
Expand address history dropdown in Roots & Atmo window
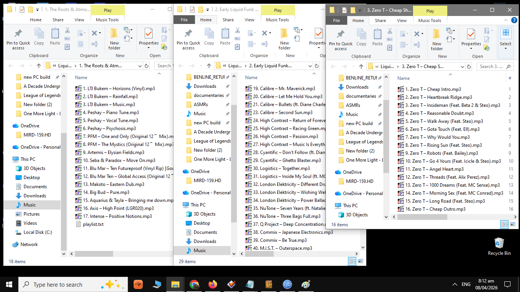(139, 66)
